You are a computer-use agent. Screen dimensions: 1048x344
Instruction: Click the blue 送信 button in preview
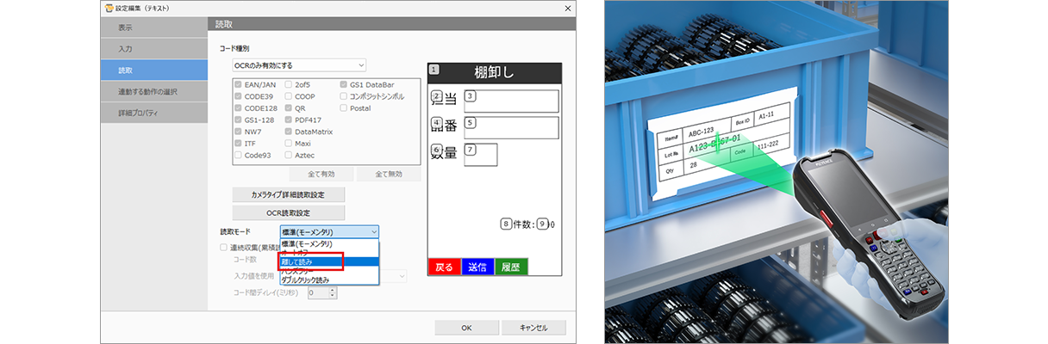pyautogui.click(x=477, y=267)
